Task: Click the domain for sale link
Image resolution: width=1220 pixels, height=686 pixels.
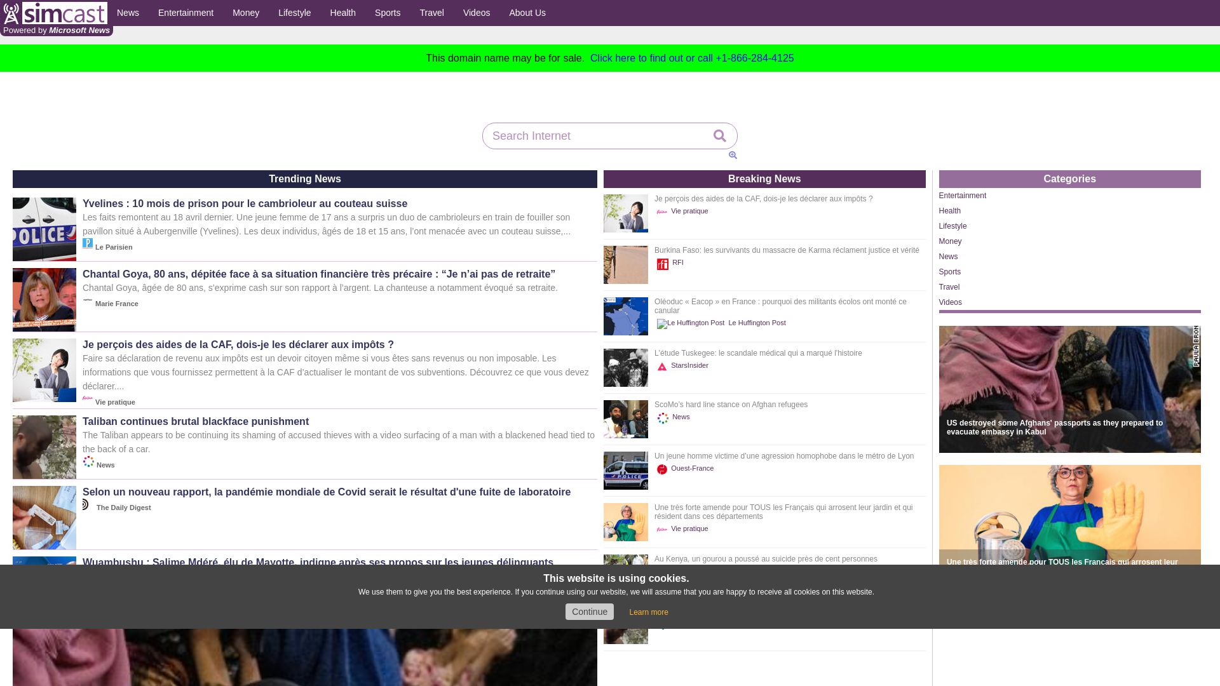Action: click(x=692, y=58)
